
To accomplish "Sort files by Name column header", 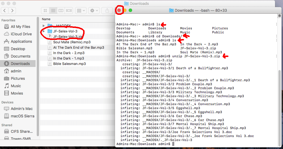I will point(46,19).
